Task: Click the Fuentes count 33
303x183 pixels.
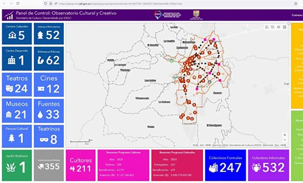Action: (x=52, y=115)
